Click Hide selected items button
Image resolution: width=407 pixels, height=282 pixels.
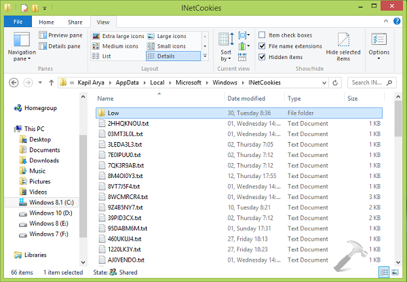[343, 47]
